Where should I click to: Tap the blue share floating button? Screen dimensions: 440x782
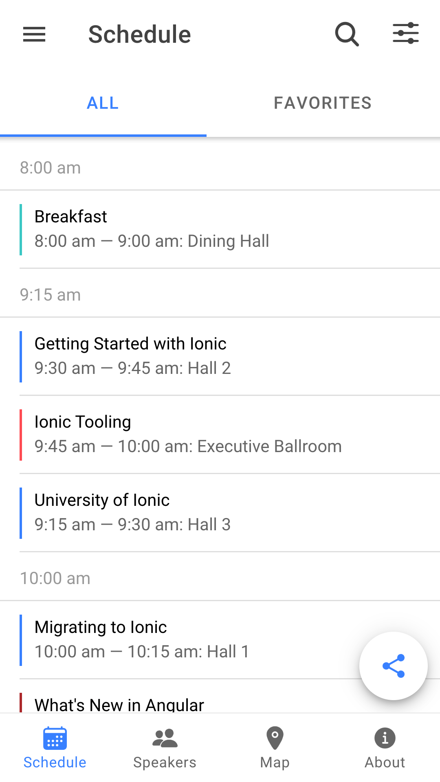click(x=393, y=666)
